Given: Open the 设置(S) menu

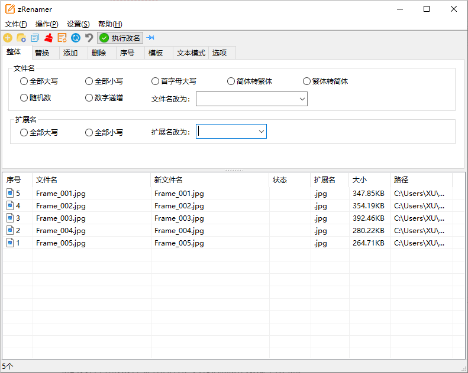Looking at the screenshot, I should 78,24.
